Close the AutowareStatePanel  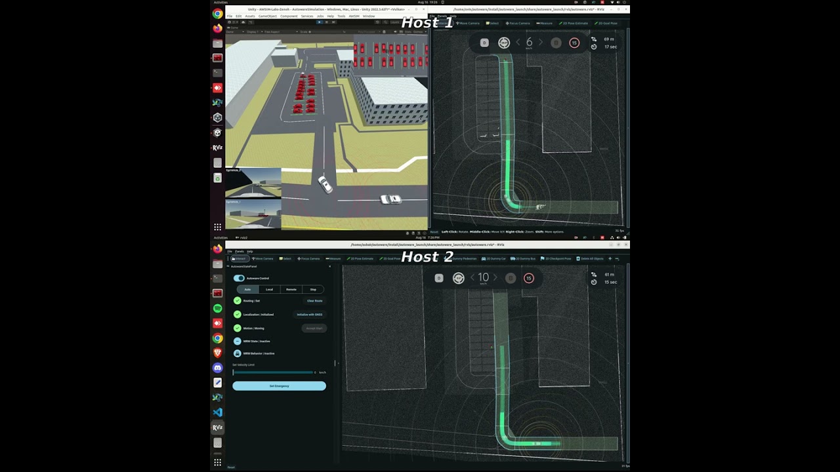pyautogui.click(x=329, y=266)
